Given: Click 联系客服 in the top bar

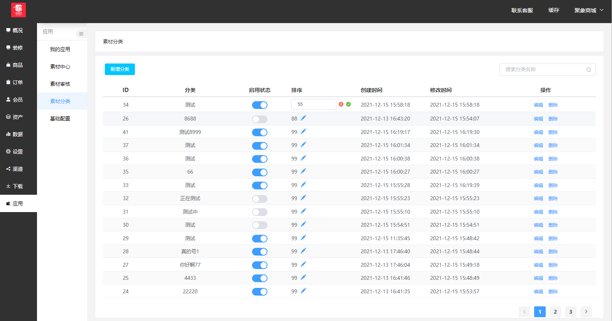Looking at the screenshot, I should point(522,10).
